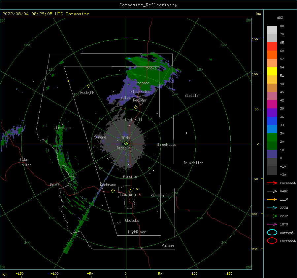Click the dBZ legend heading
This screenshot has height=278, width=297.
click(x=280, y=18)
